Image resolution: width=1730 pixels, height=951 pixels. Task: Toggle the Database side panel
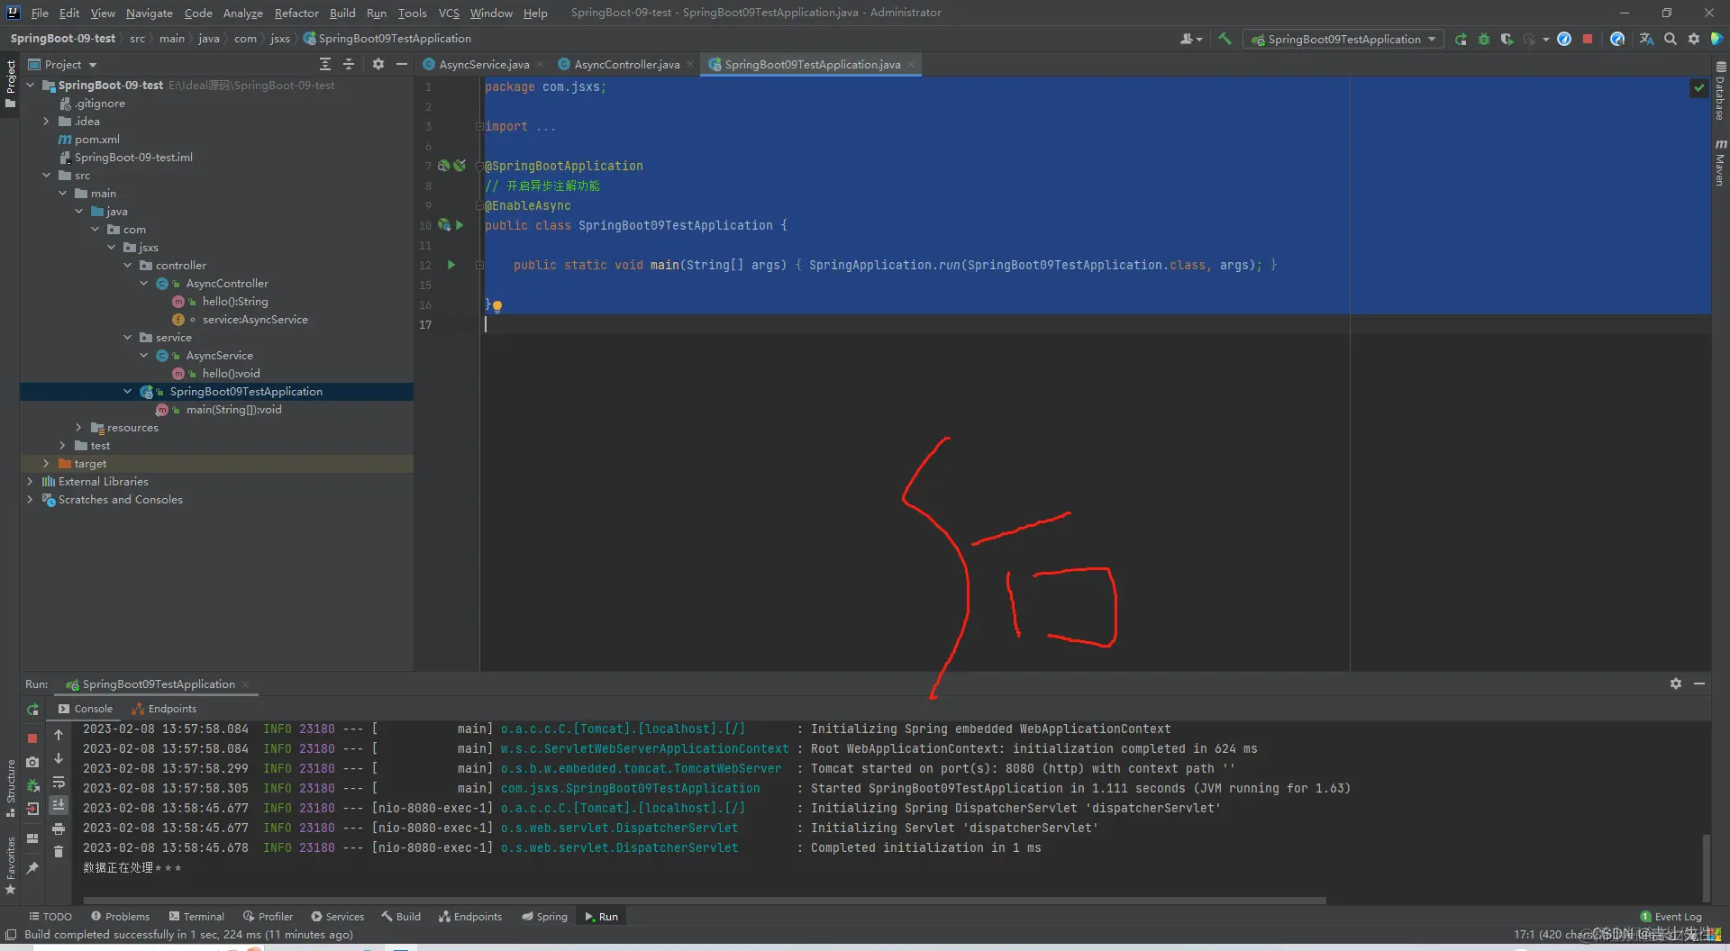tap(1720, 91)
